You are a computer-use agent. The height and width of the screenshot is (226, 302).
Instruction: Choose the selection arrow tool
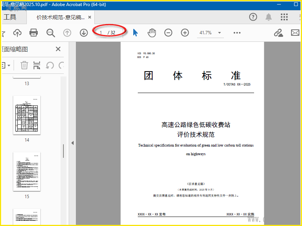[135, 33]
